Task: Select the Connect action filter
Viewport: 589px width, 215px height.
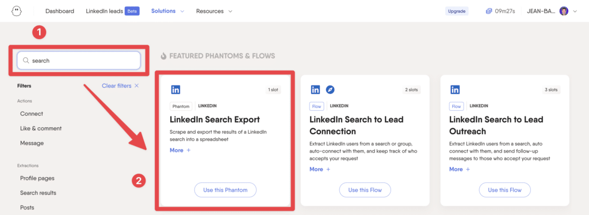Action: 32,114
